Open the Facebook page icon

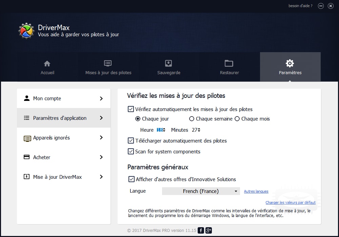point(201,230)
